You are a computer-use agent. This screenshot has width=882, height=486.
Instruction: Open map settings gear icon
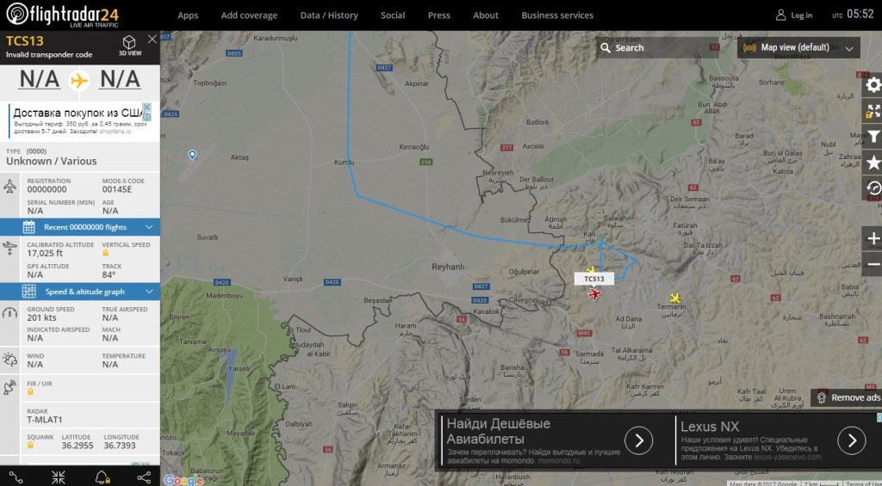point(873,85)
